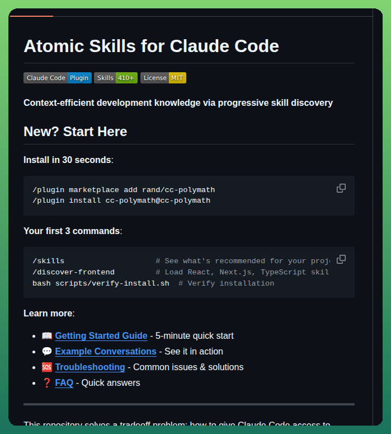Copy the first 3 commands code block
This screenshot has width=391, height=434.
341,259
